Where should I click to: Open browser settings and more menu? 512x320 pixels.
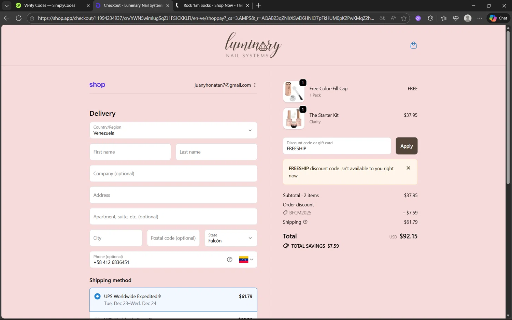point(480,18)
